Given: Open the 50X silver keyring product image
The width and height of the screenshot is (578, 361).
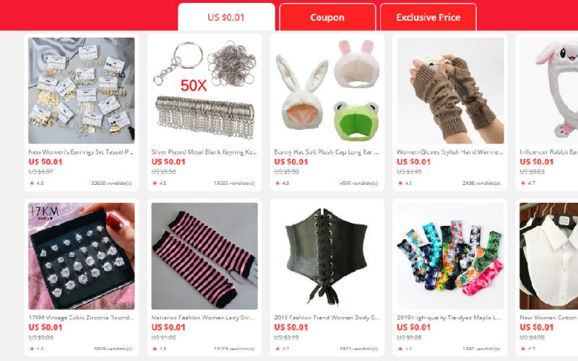Looking at the screenshot, I should point(204,90).
